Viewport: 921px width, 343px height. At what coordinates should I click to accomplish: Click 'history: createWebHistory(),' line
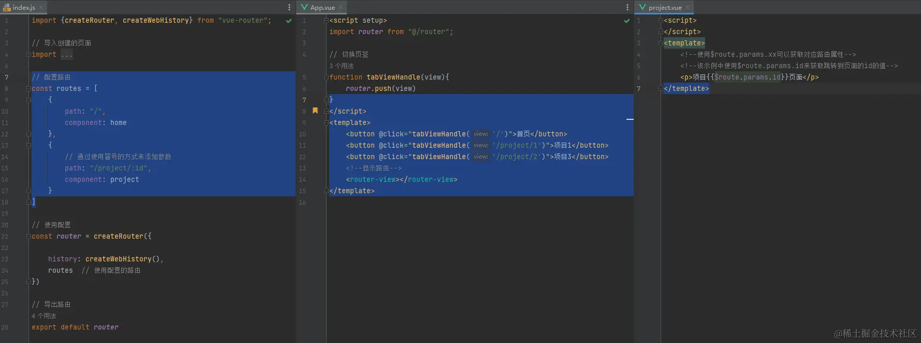pos(106,259)
